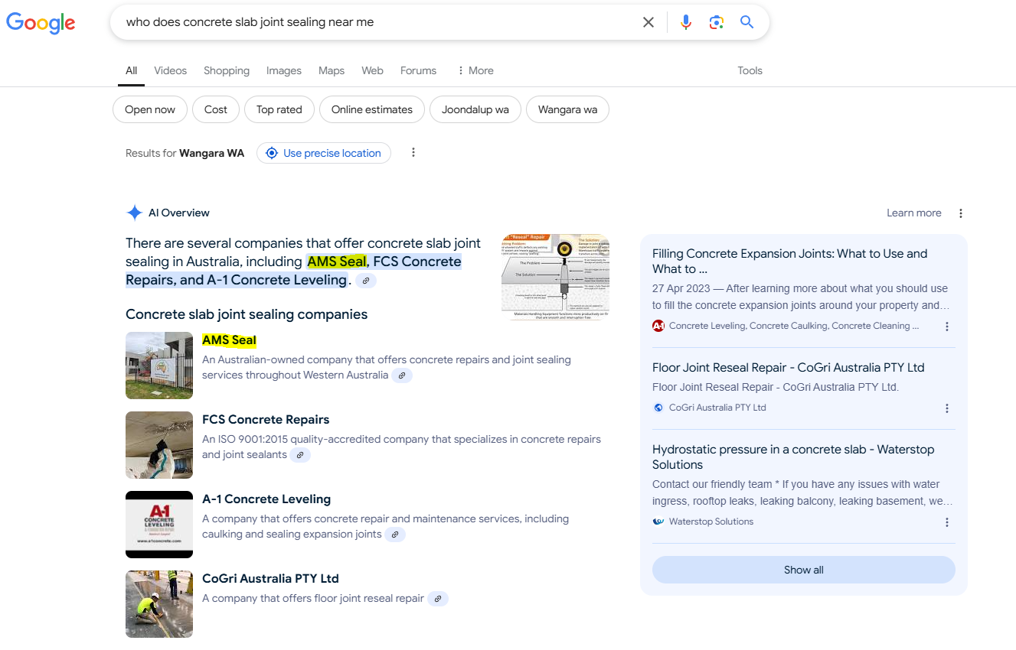Switch to the Shopping tab
1016x650 pixels.
click(227, 70)
